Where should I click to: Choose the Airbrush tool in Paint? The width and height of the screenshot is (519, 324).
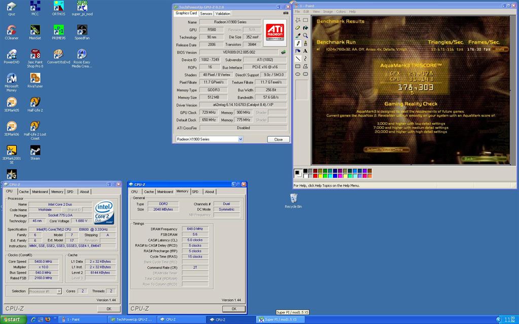[298, 51]
